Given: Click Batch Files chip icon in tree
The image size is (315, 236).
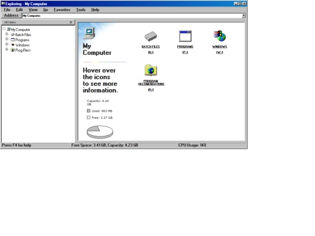Looking at the screenshot, I should [13, 34].
